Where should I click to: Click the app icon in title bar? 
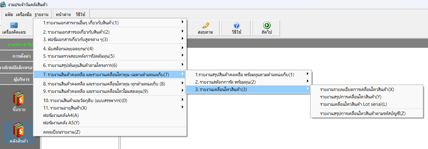coord(3,4)
